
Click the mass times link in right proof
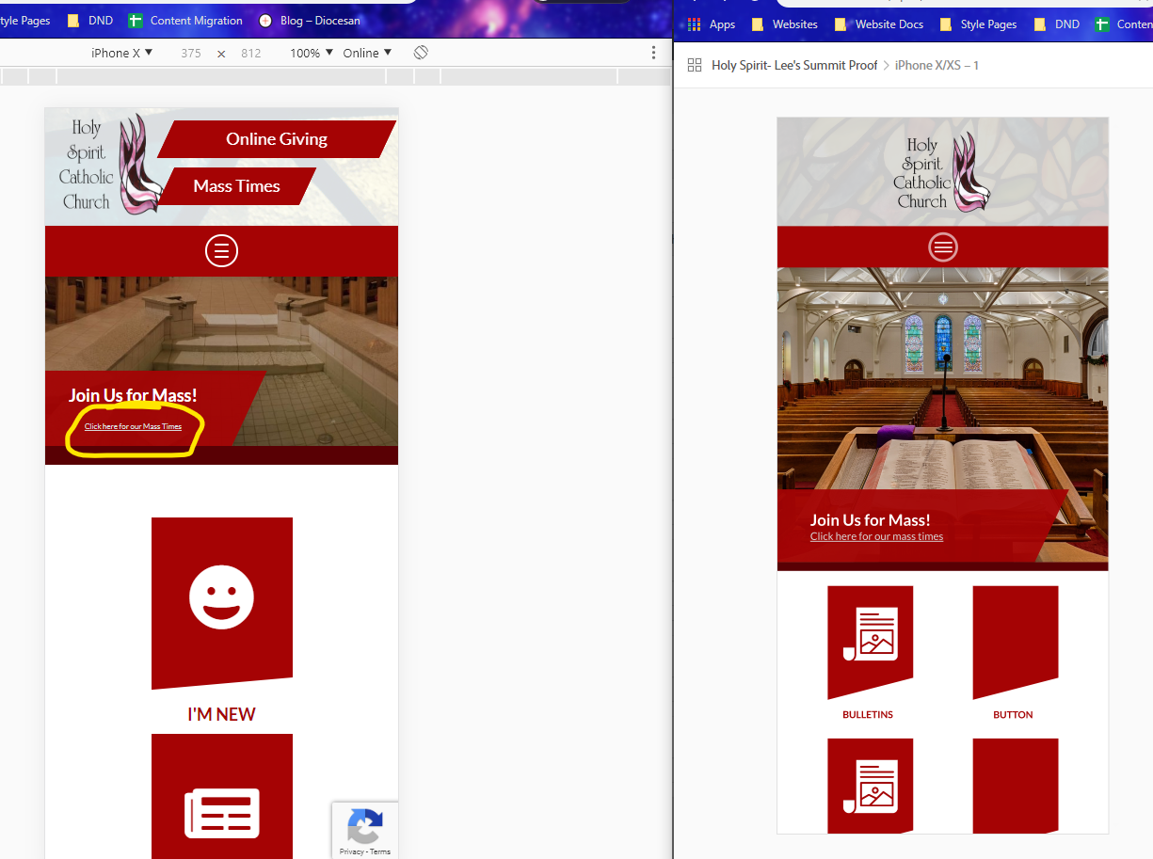coord(876,536)
